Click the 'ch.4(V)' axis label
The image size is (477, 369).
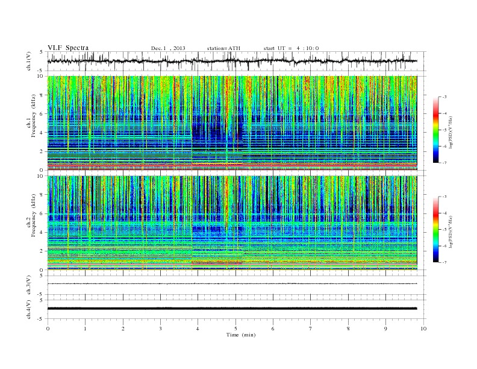coord(29,309)
